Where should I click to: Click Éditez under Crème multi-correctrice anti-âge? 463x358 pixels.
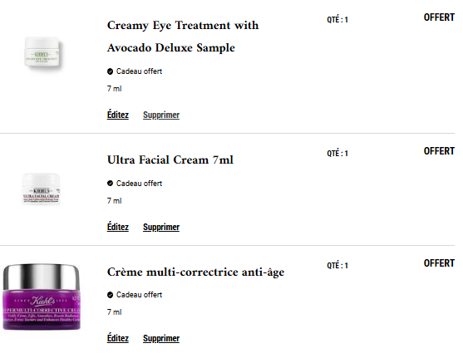click(x=118, y=338)
